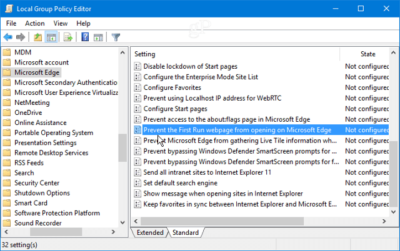The image size is (400, 251).
Task: Select Prevent the First Run webpage policy
Action: 237,130
